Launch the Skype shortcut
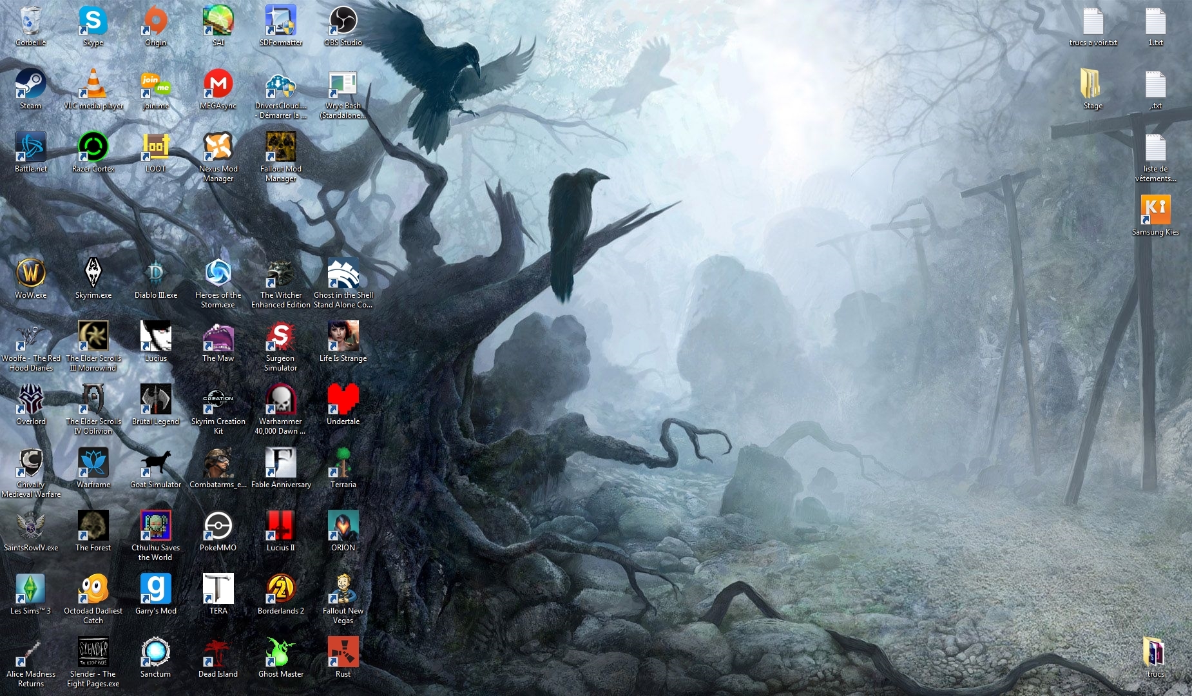Viewport: 1192px width, 696px height. coord(93,21)
